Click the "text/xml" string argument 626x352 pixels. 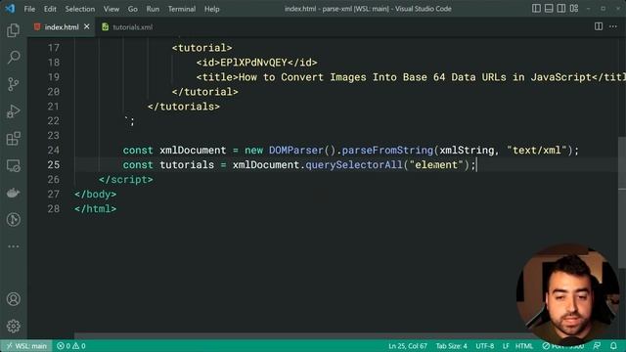point(537,150)
